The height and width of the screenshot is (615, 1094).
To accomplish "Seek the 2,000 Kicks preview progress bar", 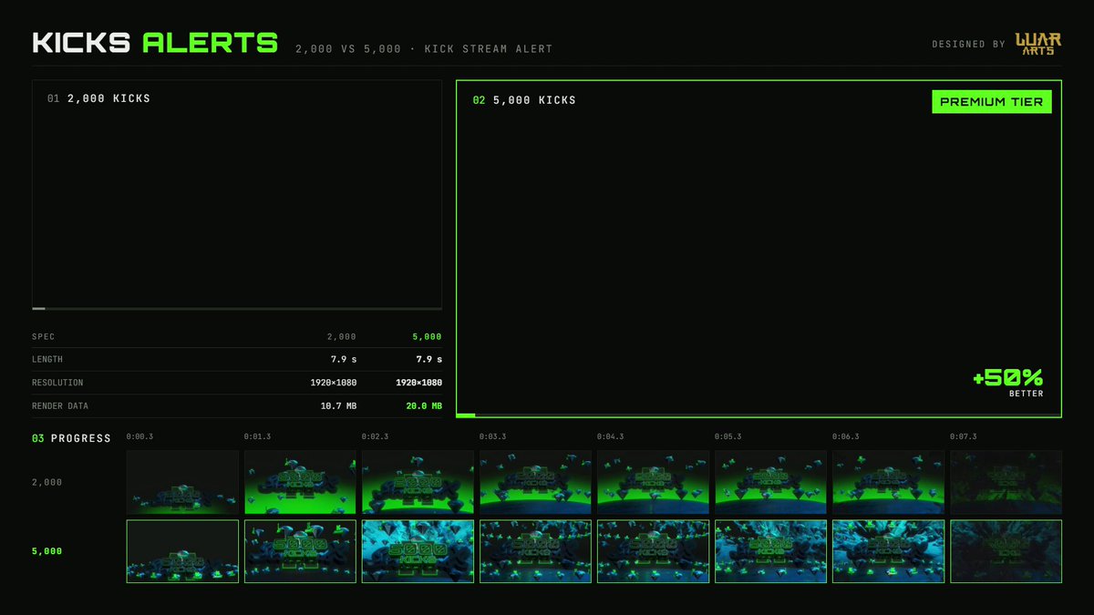I will pos(237,309).
